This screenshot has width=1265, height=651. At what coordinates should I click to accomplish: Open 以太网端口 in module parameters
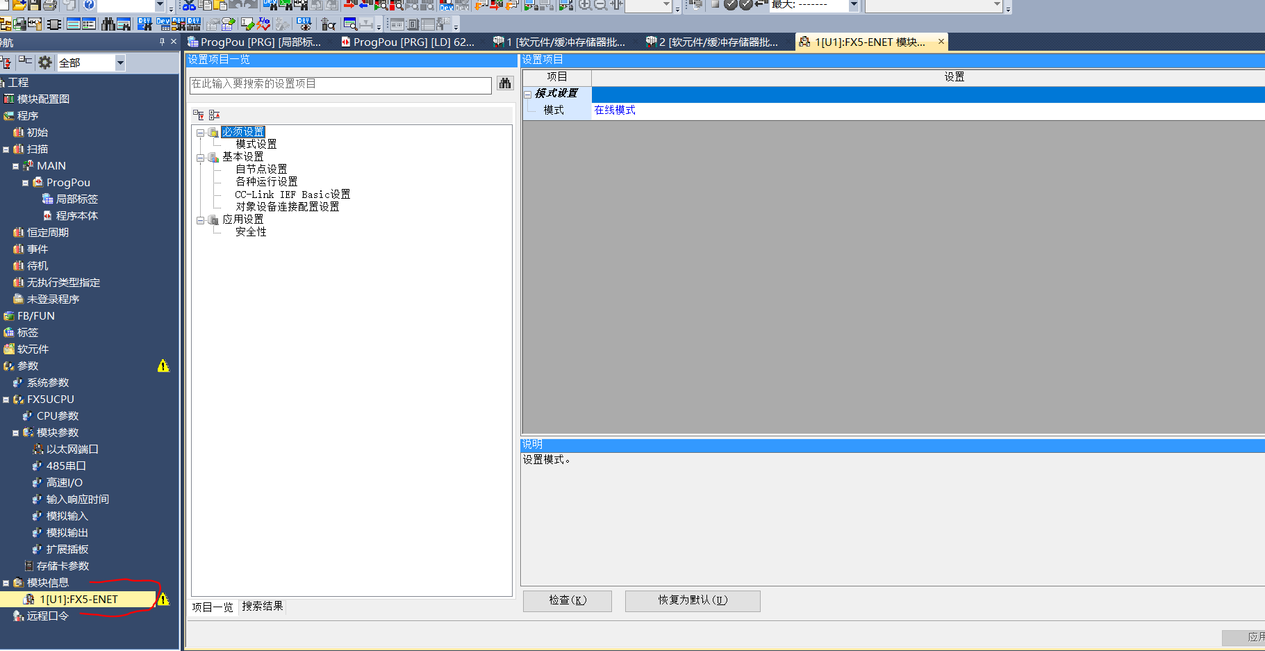tap(72, 450)
